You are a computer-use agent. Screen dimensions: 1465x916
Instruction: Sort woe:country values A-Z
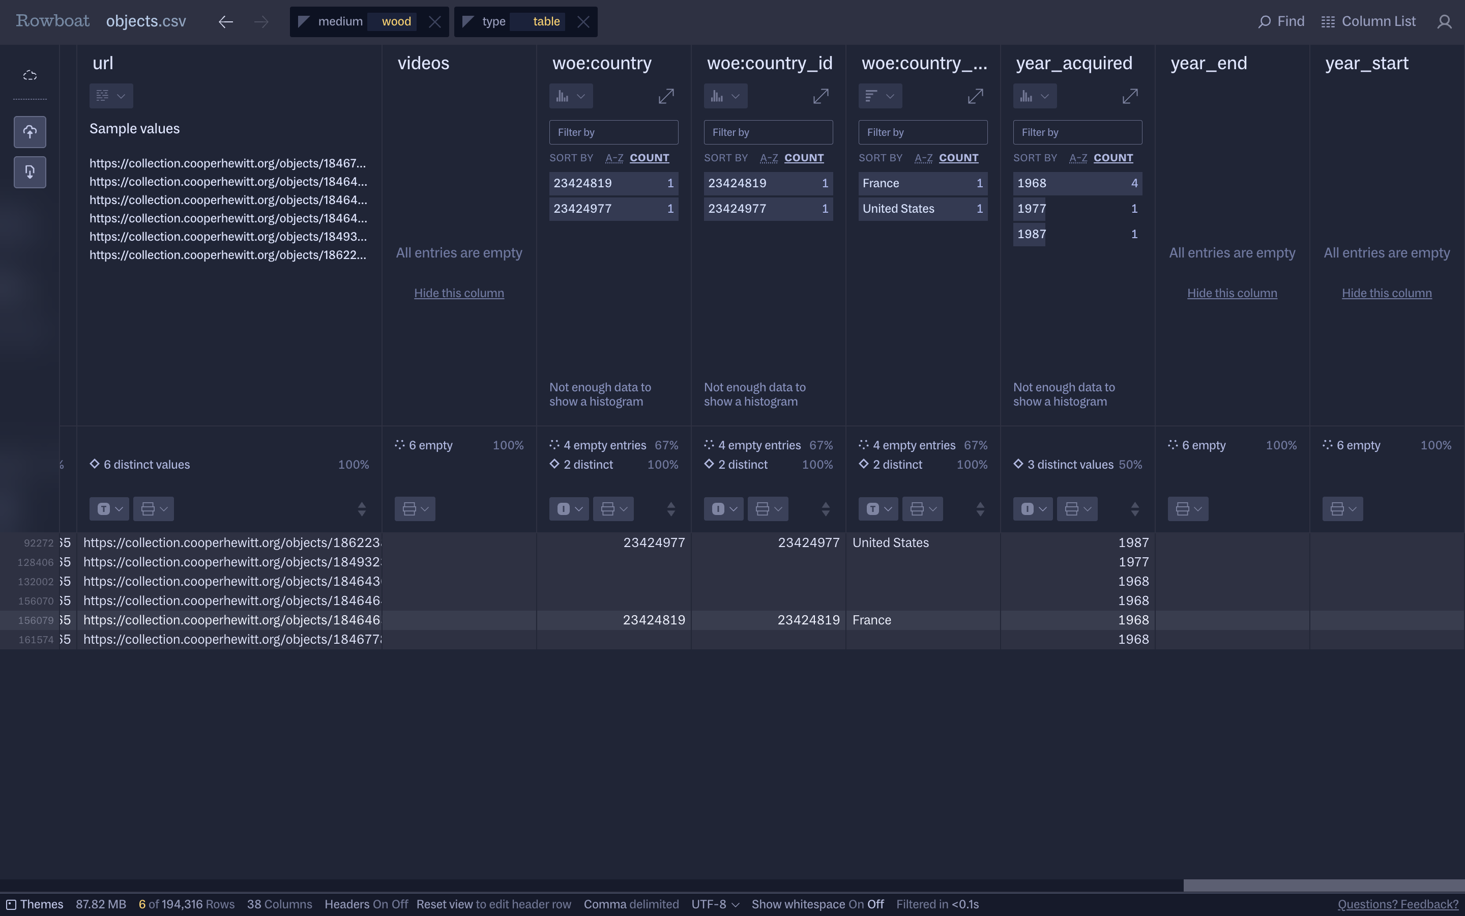(614, 158)
